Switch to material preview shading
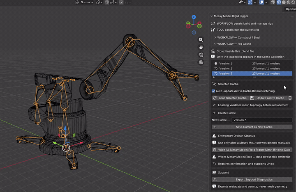The height and width of the screenshot is (192, 296). click(x=288, y=2)
